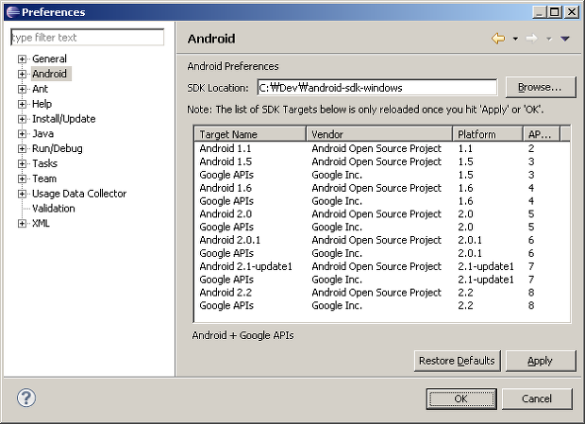Select General in the preferences tree
The width and height of the screenshot is (585, 424).
(x=49, y=59)
